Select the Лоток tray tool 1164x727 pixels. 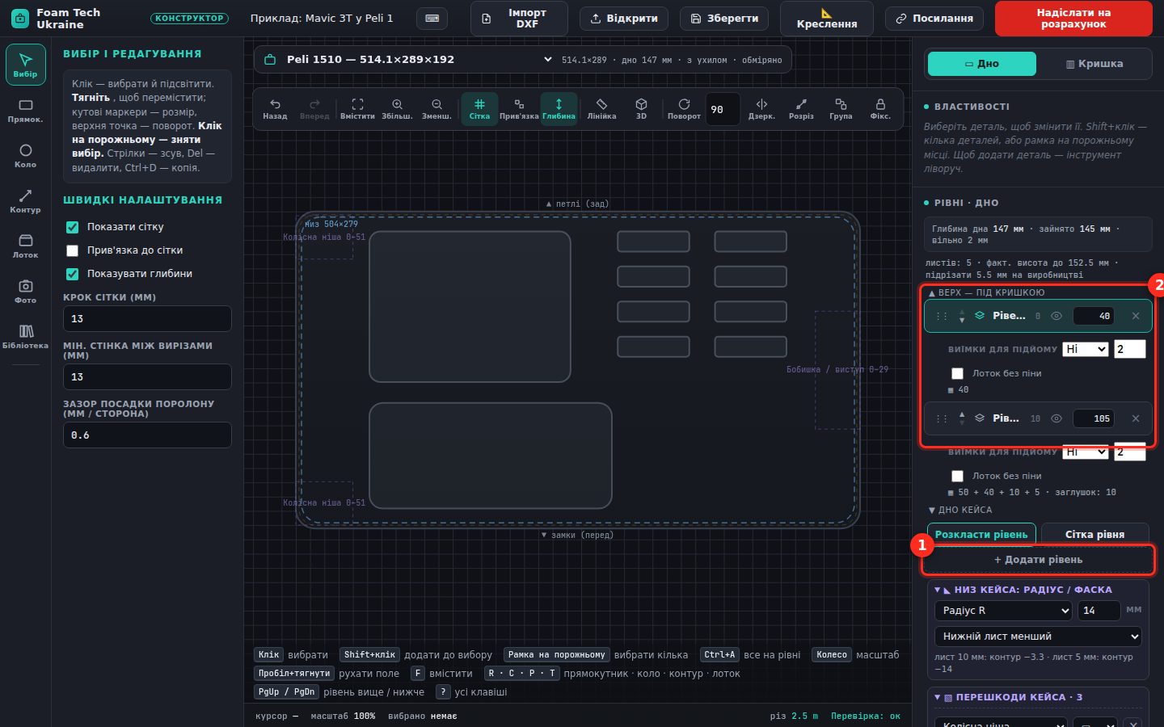[x=25, y=246]
